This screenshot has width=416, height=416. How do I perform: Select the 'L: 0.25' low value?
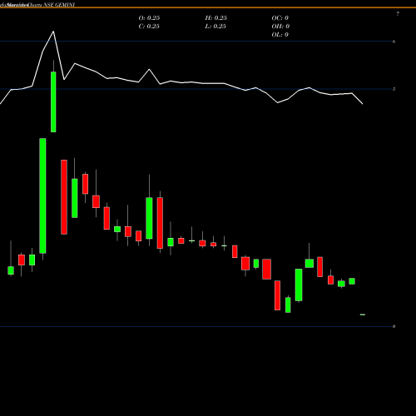[215, 27]
